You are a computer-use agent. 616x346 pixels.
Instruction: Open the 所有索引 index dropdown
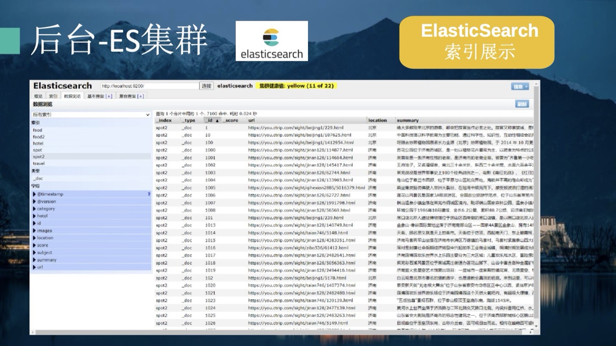(91, 115)
